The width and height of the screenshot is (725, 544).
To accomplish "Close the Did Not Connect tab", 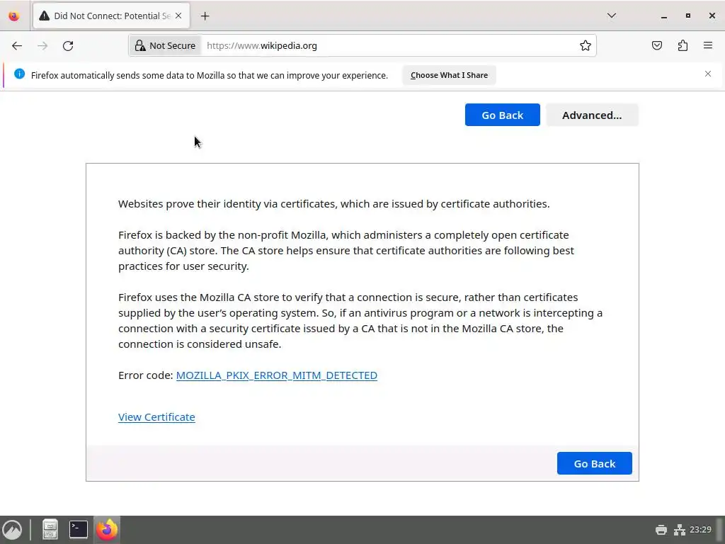I will [178, 16].
